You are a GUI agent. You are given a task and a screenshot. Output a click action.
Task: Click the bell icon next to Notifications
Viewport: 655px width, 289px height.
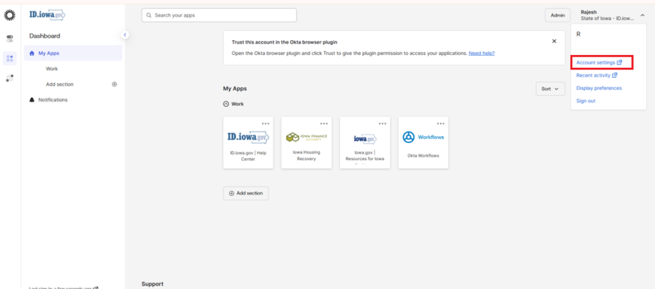31,100
